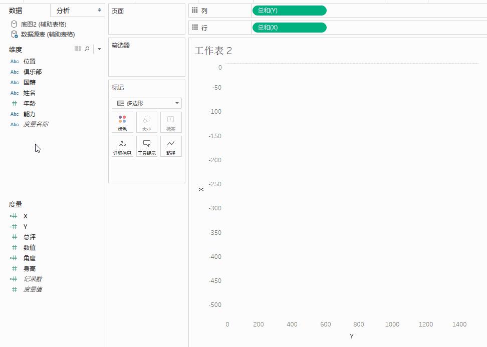Viewport: 487px width, 347px height.
Task: Select the 数值 measure field
Action: click(x=30, y=248)
